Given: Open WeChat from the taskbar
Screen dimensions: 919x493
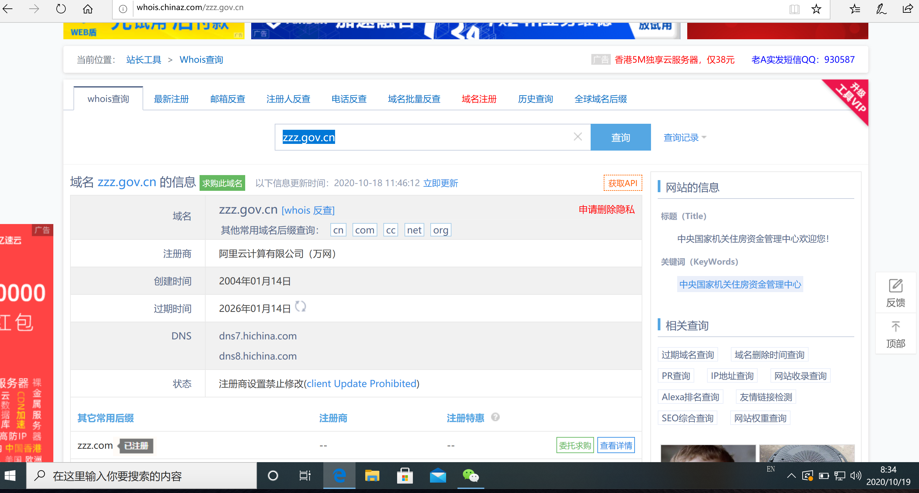Looking at the screenshot, I should [x=471, y=476].
